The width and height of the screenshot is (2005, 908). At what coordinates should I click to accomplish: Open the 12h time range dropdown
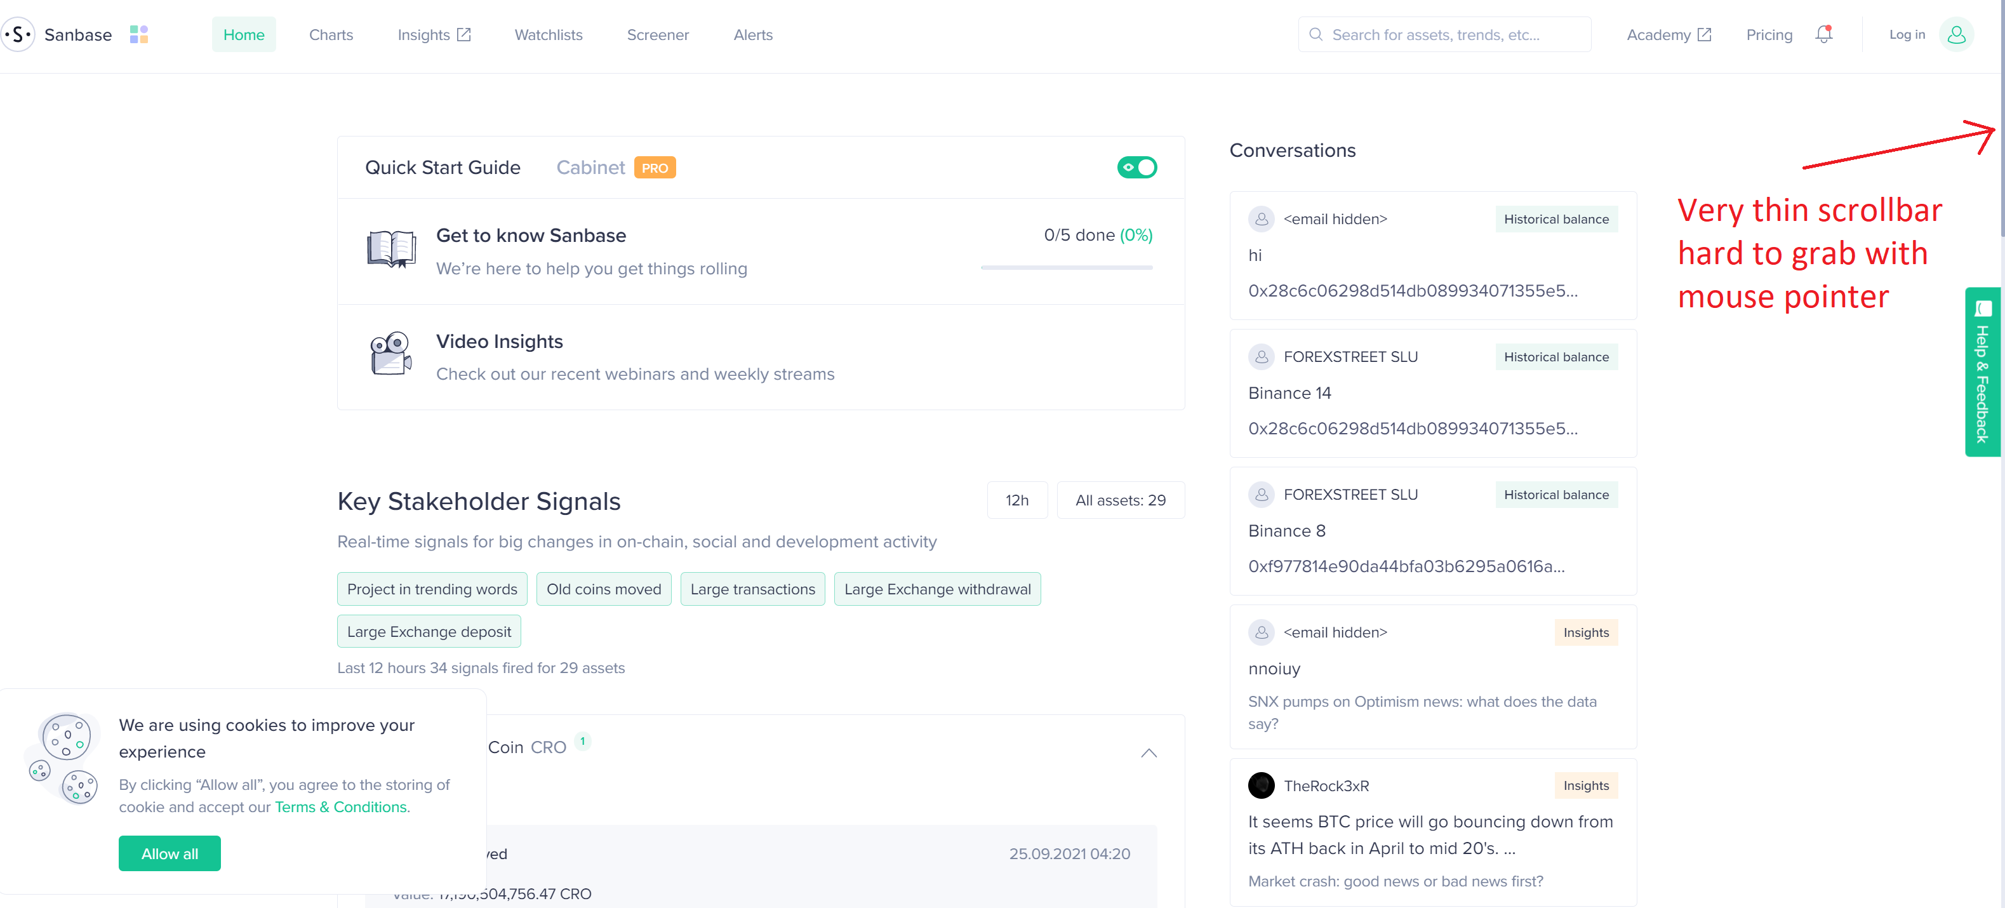(x=1016, y=500)
